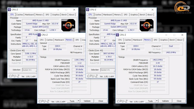Open Memory tab in 3198 MHz CPU window
This screenshot has width=194, height=109.
39,15
